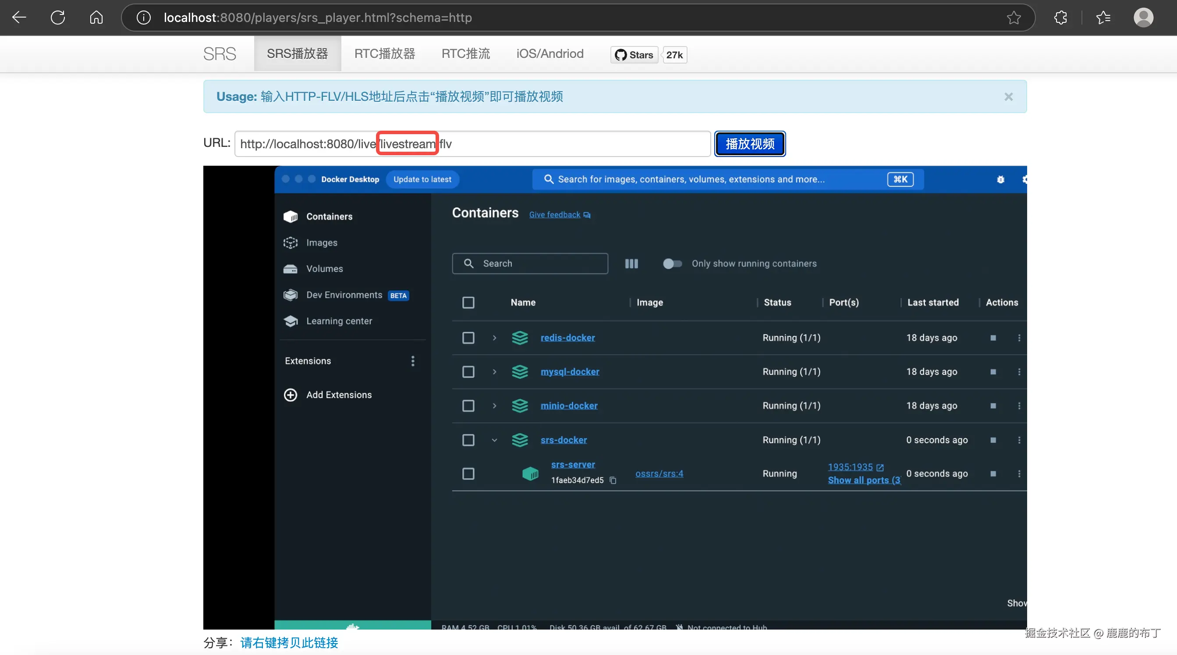
Task: Open the Images section in Docker sidebar
Action: coord(322,242)
